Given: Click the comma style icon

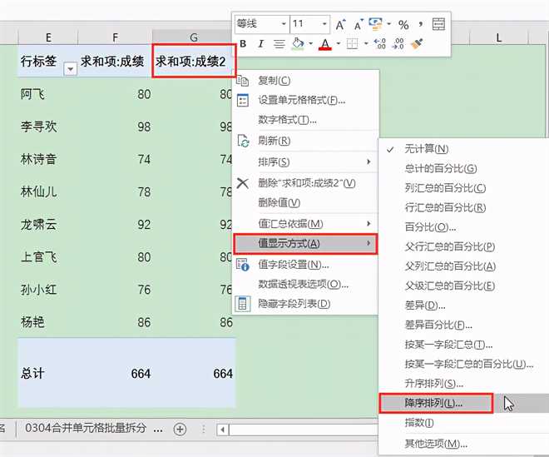Looking at the screenshot, I should (x=421, y=24).
